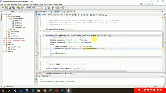Click Stop Macro Recording editor icon
This screenshot has height=93, width=166.
point(100,15)
